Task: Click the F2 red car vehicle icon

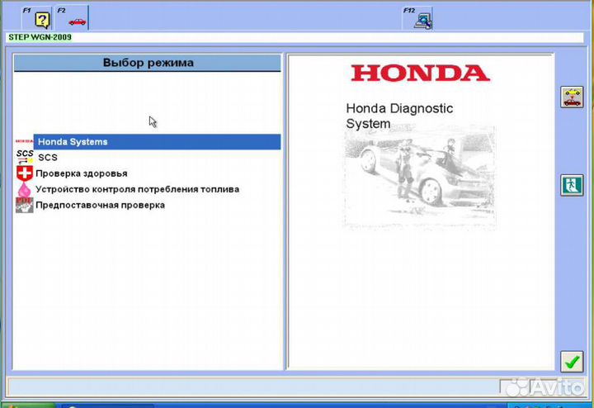Action: [77, 18]
